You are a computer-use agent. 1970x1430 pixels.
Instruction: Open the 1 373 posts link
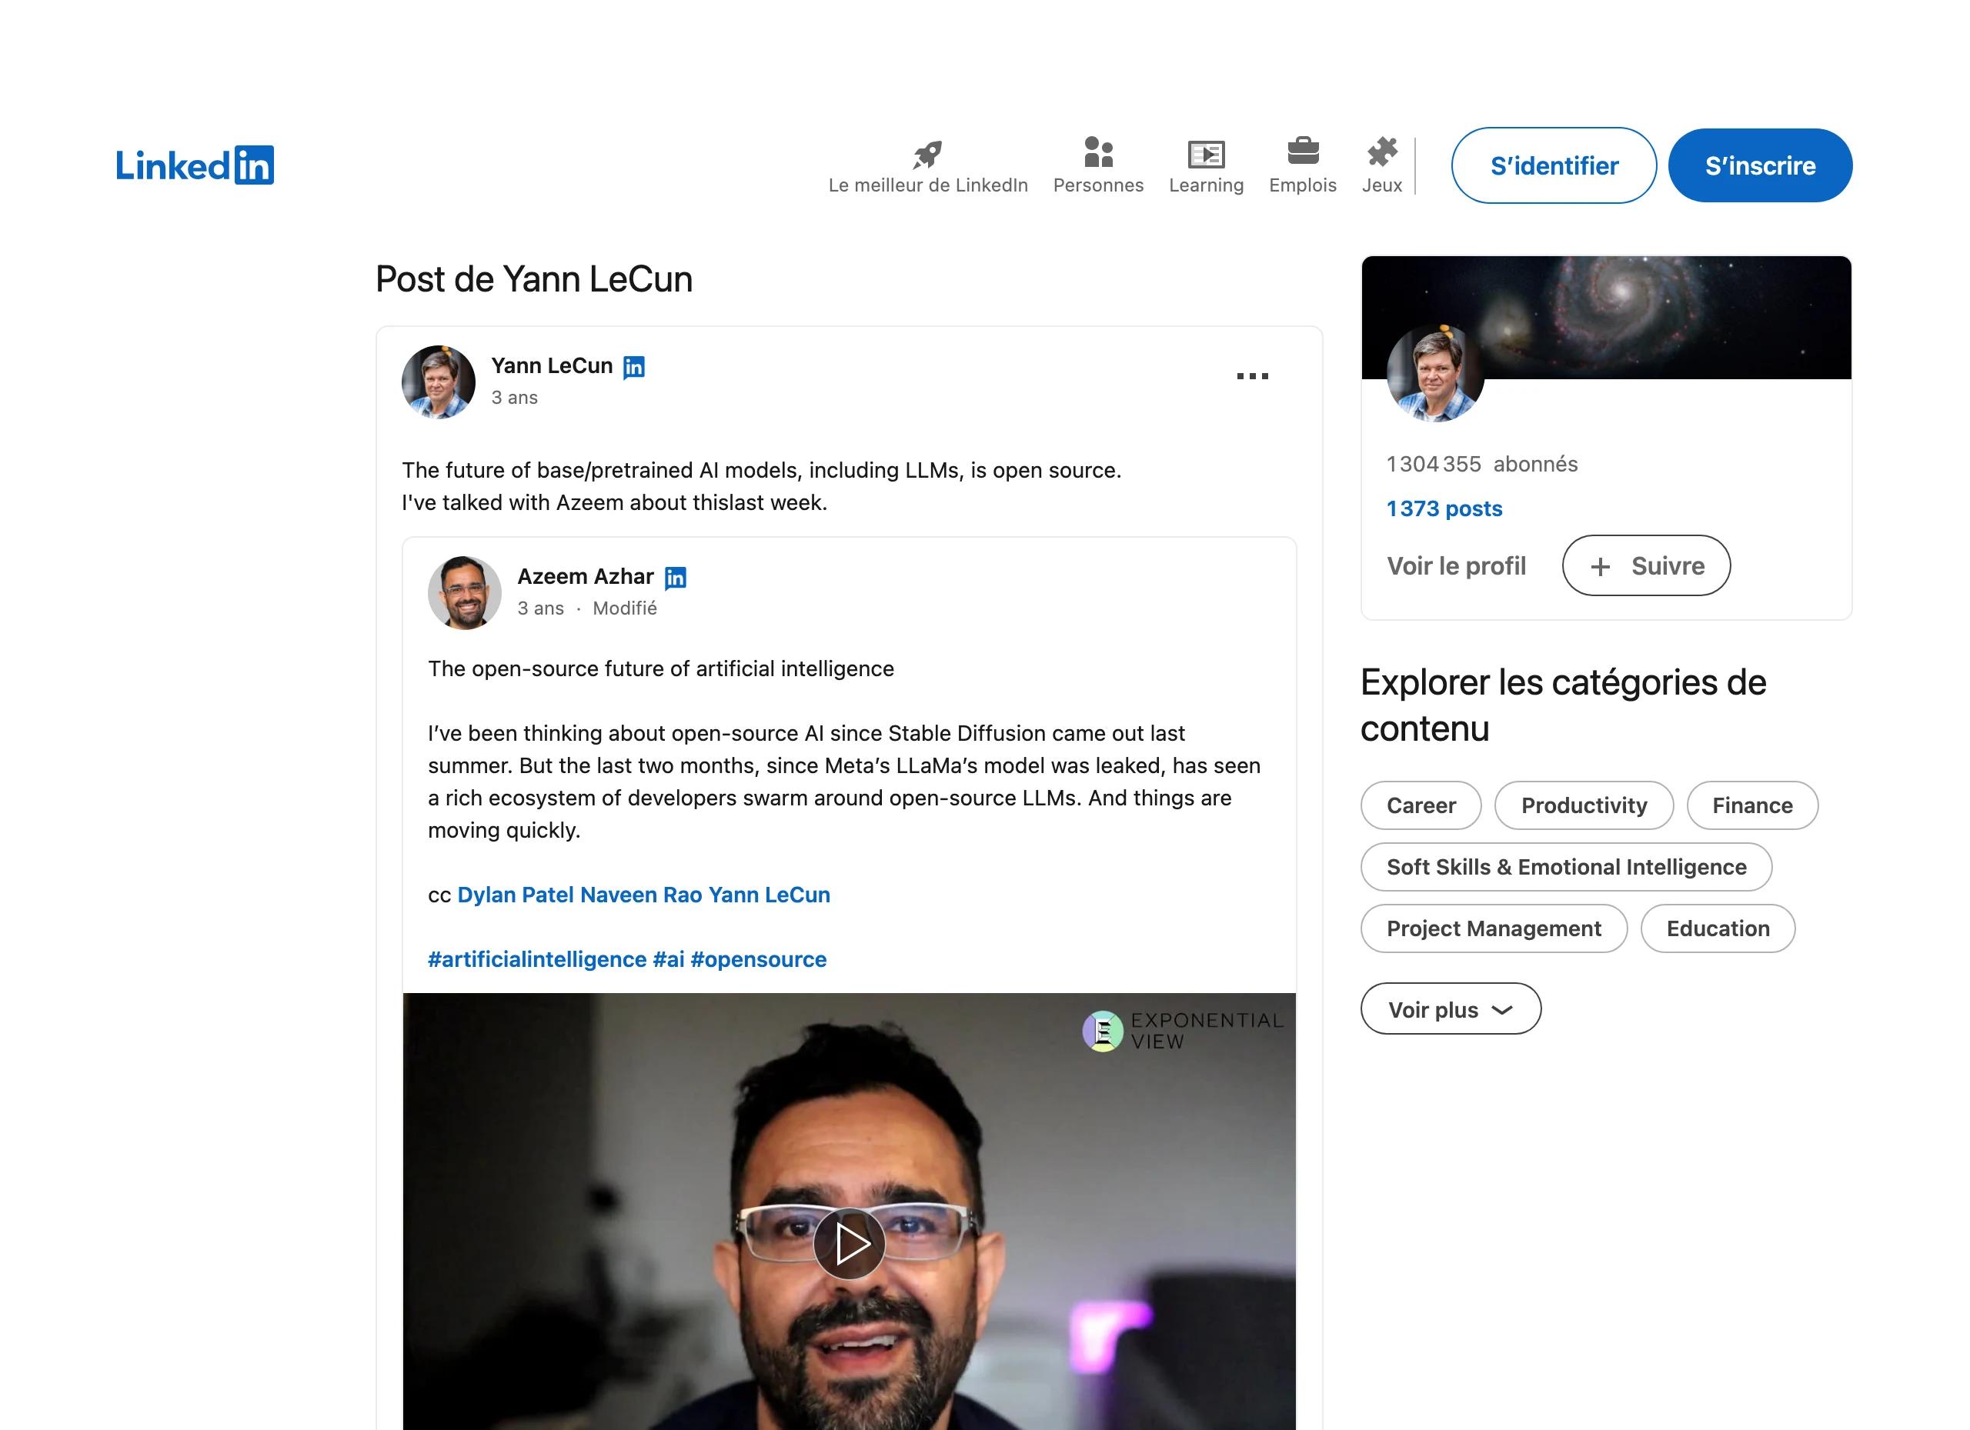click(1444, 508)
